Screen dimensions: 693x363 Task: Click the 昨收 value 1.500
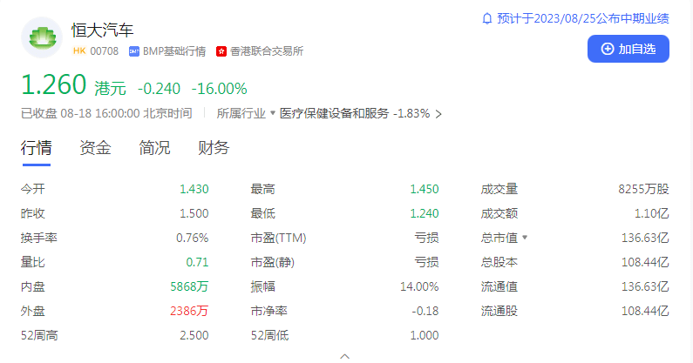coord(194,213)
